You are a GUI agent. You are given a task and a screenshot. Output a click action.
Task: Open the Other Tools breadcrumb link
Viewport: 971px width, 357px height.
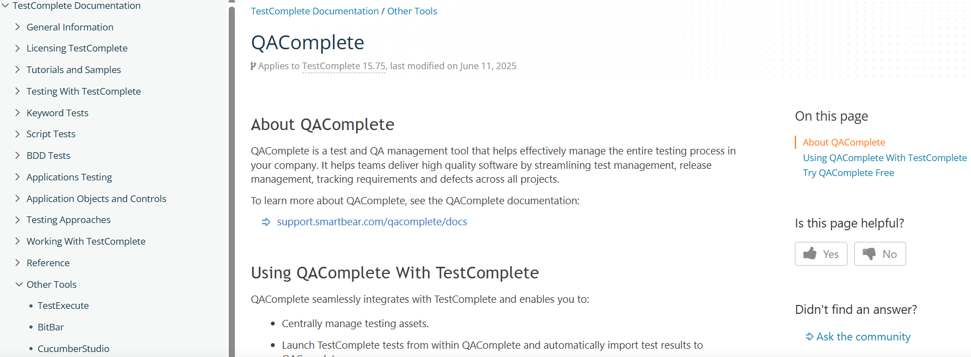pos(412,11)
